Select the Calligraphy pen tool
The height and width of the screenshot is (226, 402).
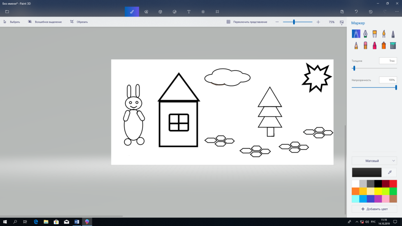pyautogui.click(x=365, y=34)
